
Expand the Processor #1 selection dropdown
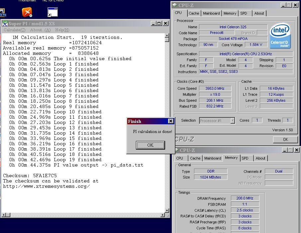[x=233, y=121]
